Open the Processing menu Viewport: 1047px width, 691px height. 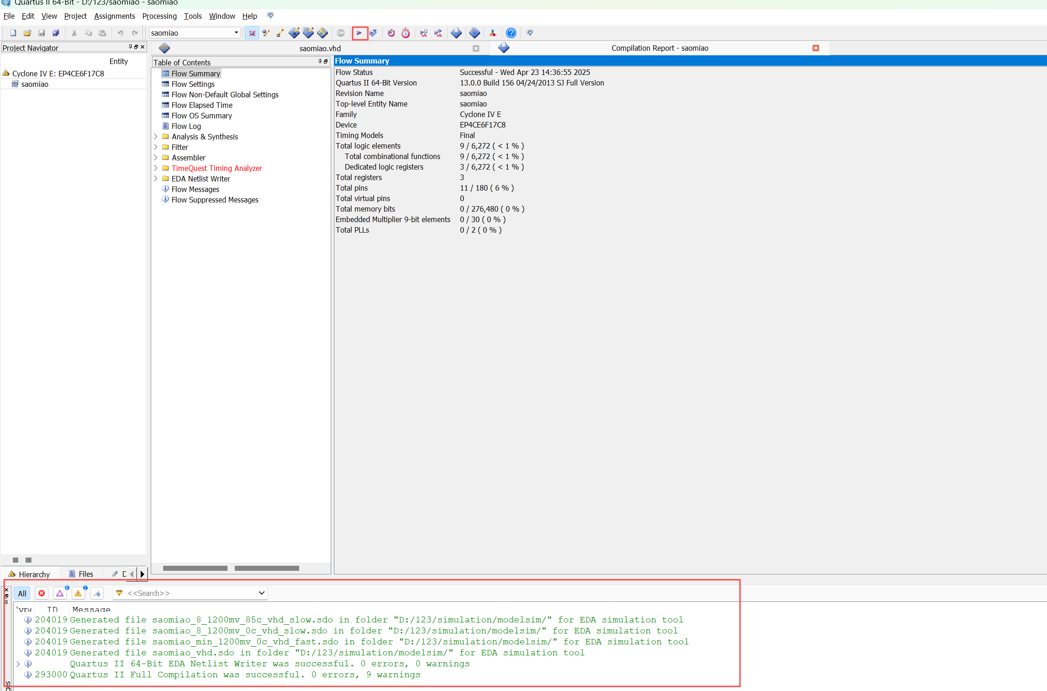pos(159,16)
